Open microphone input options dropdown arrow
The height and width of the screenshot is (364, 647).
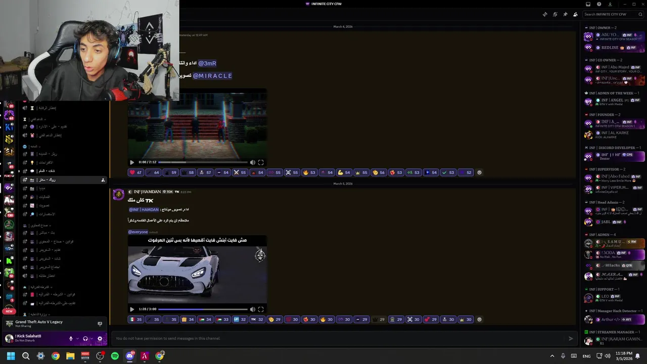(76, 339)
